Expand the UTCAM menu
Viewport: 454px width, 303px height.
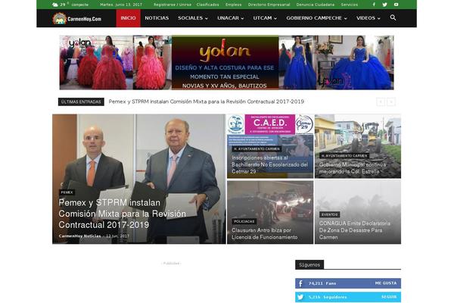(x=265, y=18)
